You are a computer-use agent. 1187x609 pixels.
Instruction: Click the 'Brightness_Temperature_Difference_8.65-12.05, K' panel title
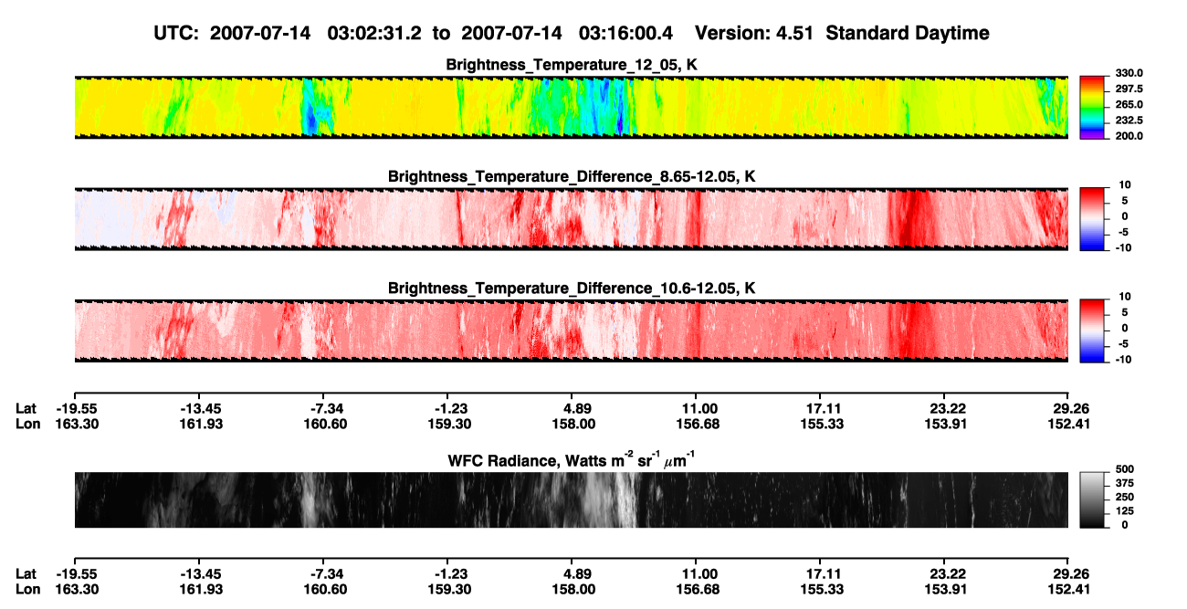pyautogui.click(x=572, y=176)
